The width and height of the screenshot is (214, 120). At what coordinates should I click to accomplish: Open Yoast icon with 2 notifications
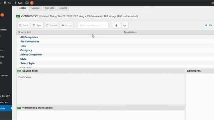(x=29, y=3)
